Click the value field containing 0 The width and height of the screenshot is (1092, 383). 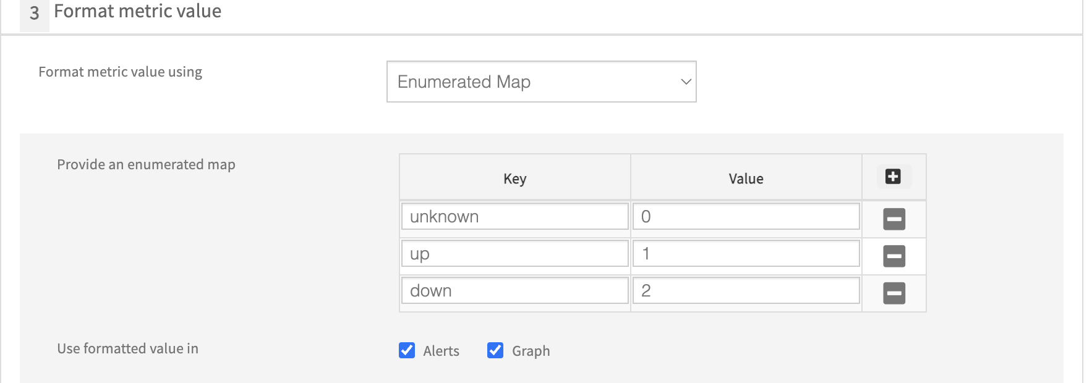tap(746, 217)
